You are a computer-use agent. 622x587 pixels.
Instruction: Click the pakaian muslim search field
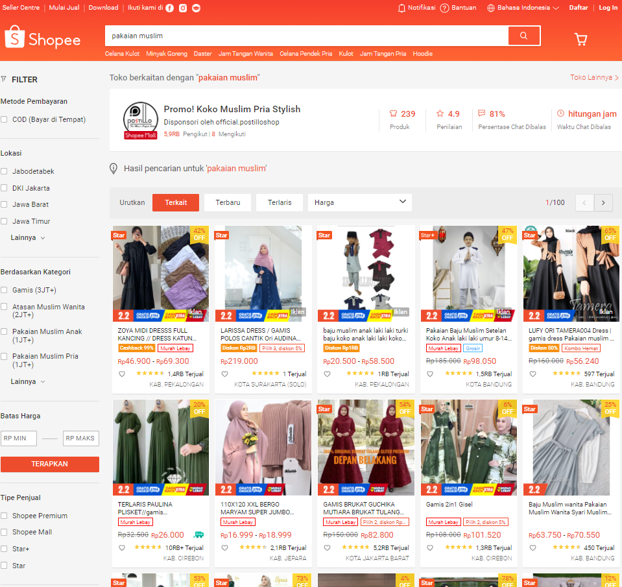pyautogui.click(x=306, y=36)
